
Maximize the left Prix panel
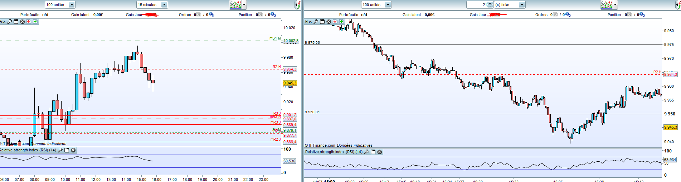pos(16,22)
